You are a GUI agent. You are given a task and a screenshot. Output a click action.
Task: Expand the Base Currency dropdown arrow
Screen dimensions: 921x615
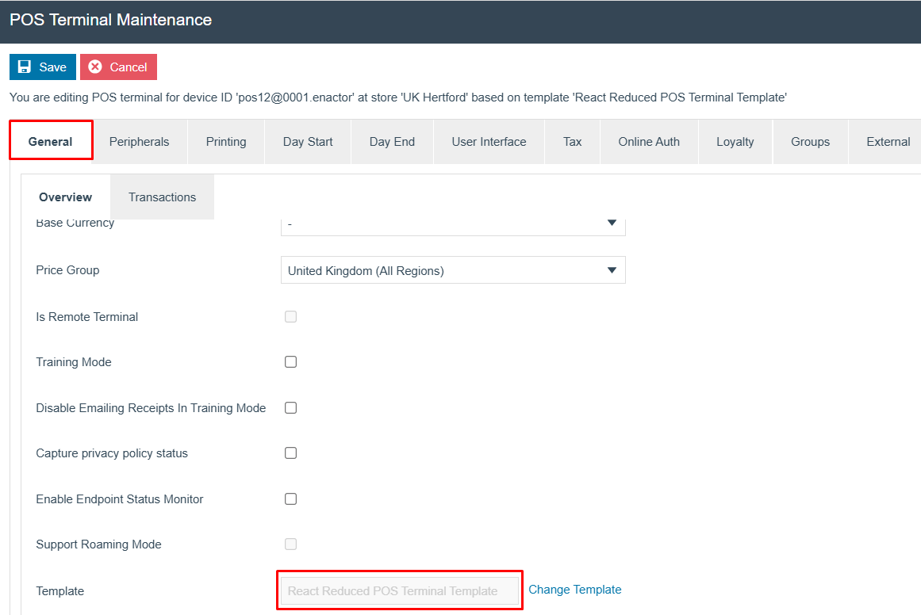tap(612, 223)
